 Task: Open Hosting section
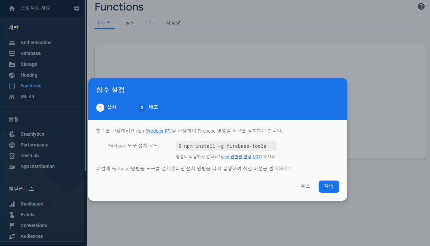(29, 75)
